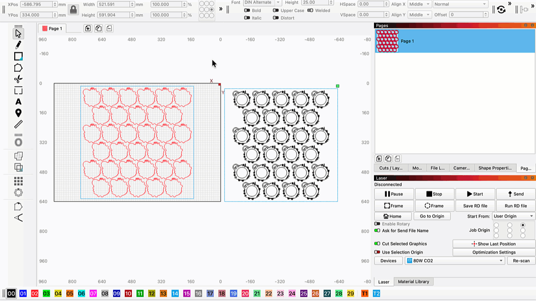Click the Start Point edit tool
Image resolution: width=536 pixels, height=301 pixels.
pyautogui.click(x=18, y=206)
